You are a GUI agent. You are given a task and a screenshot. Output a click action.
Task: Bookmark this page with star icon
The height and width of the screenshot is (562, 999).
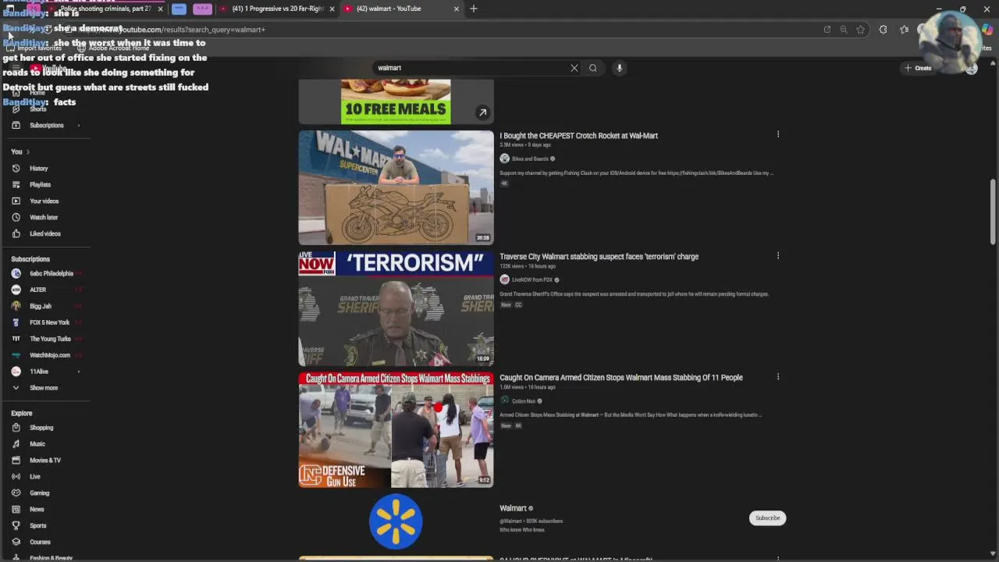click(861, 30)
